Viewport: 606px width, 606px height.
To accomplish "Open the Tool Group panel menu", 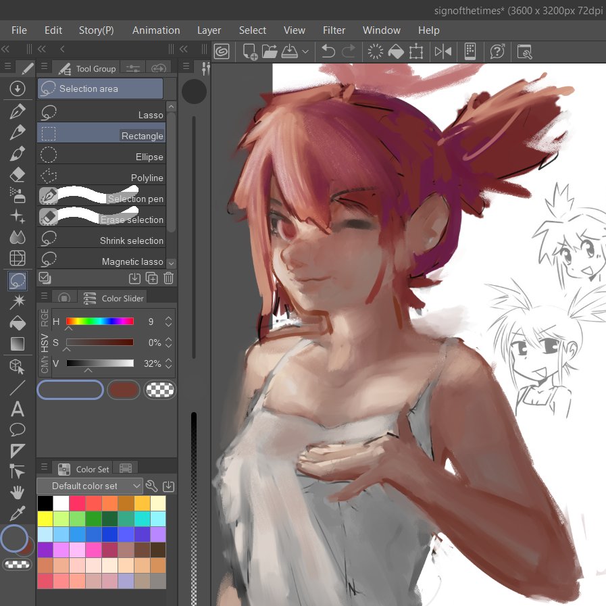I will click(45, 66).
